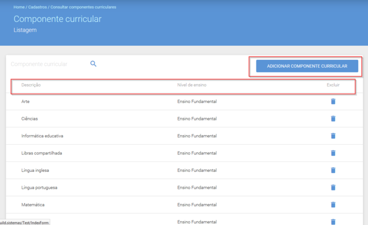Viewport: 368px width, 225px height.
Task: Click Adicionar Componente Curricular button
Action: click(x=307, y=66)
